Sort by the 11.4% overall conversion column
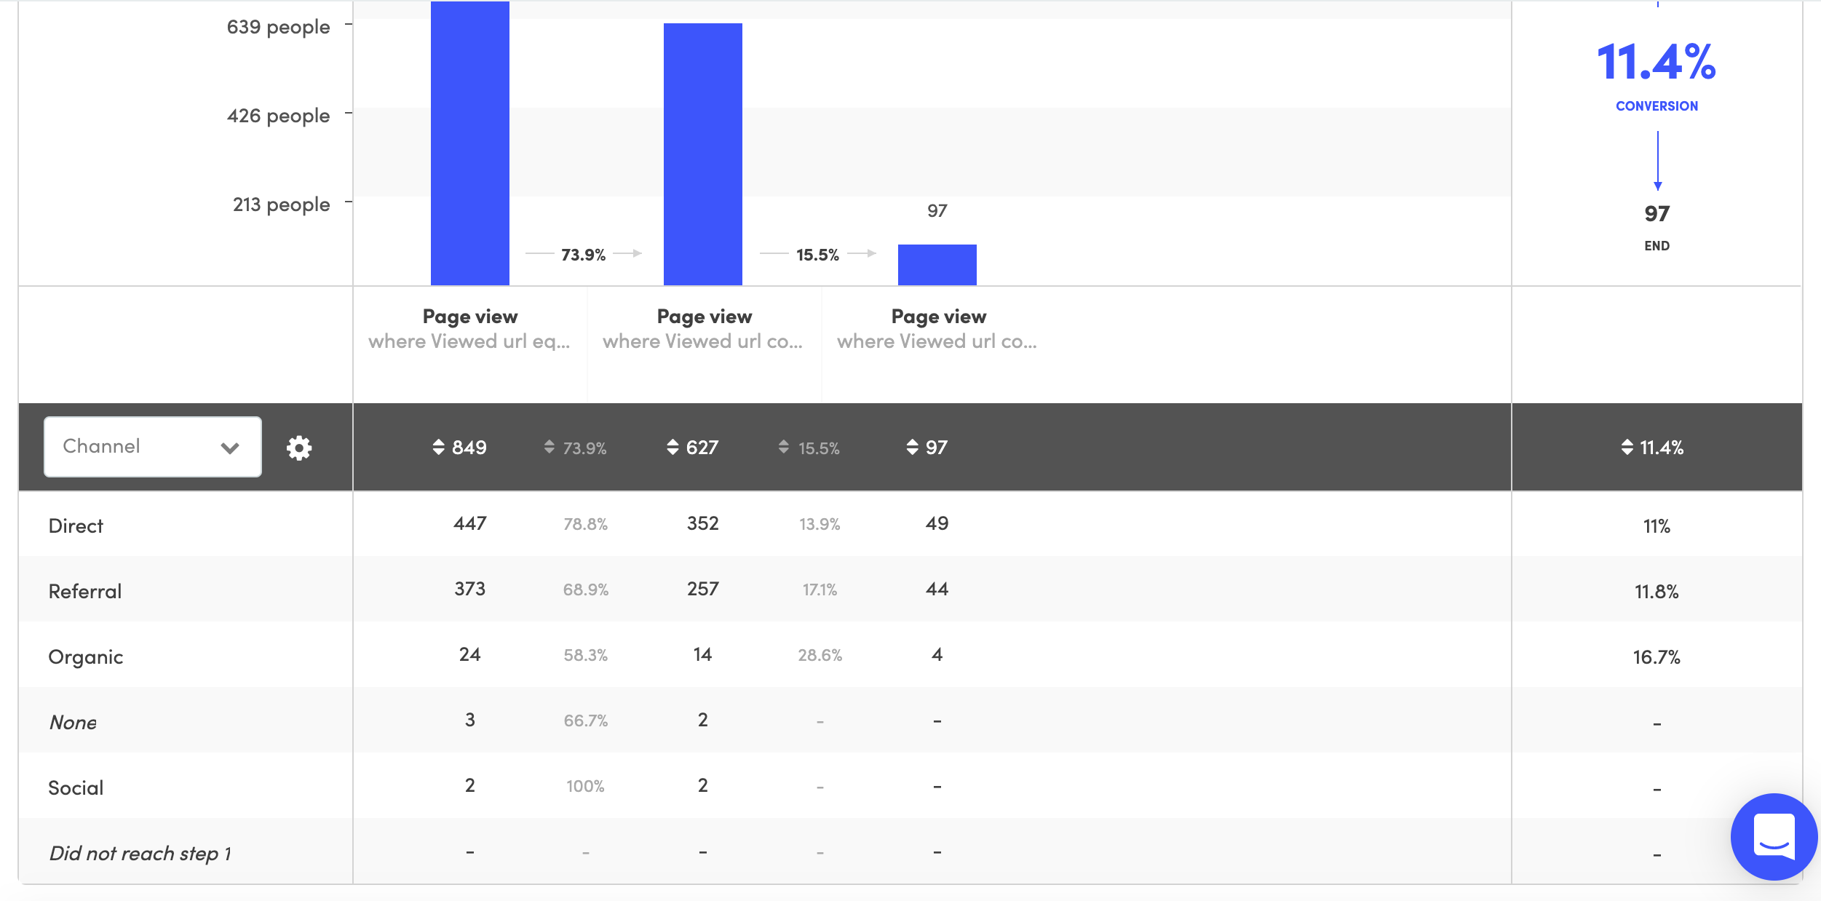The height and width of the screenshot is (901, 1821). 1652,448
